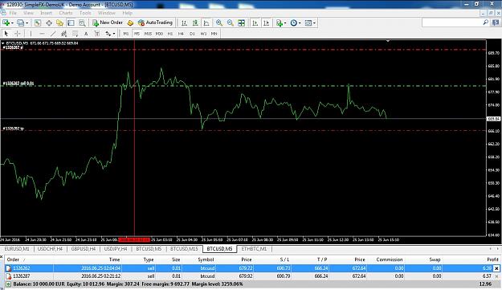Open the Market Watch panel icon
The width and height of the screenshot is (502, 290).
38,22
